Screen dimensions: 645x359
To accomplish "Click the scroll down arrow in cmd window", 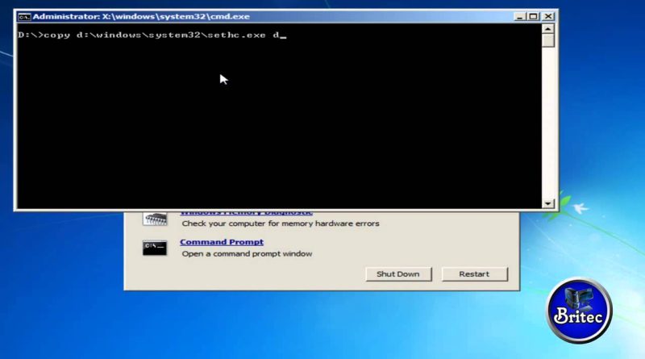I will click(548, 203).
